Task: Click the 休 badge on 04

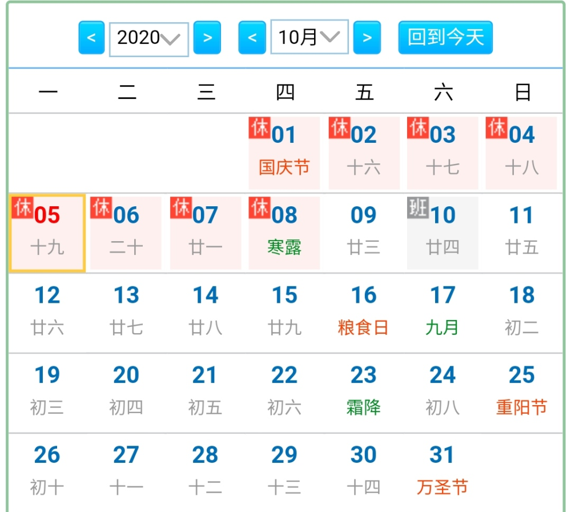Action: pyautogui.click(x=497, y=127)
